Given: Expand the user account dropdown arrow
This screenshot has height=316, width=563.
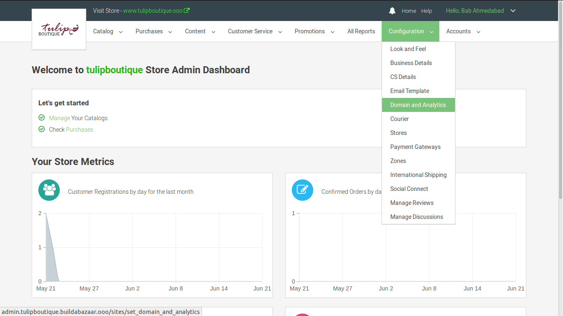Looking at the screenshot, I should click(513, 11).
